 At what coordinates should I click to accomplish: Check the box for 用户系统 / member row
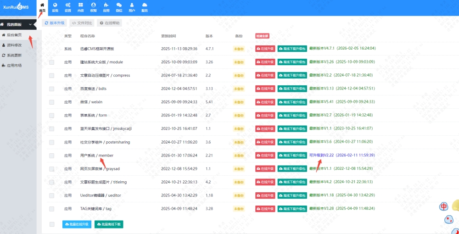(x=52, y=156)
